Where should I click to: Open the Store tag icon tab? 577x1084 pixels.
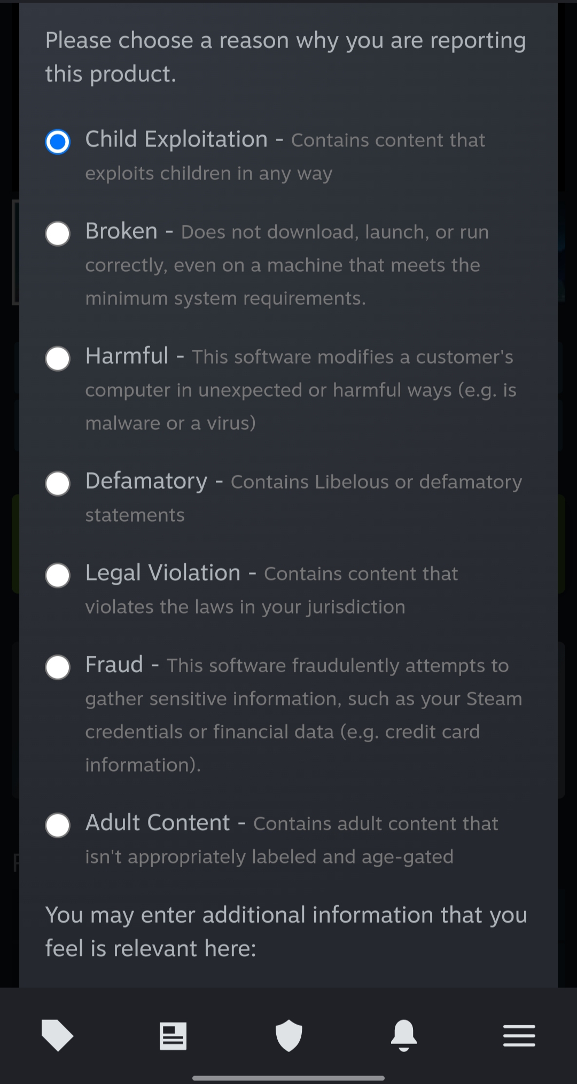[57, 1035]
